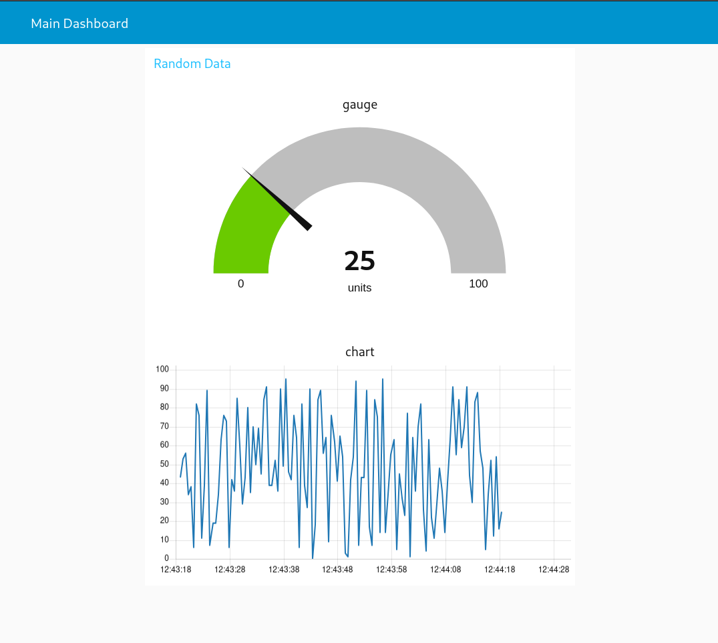Click the gauge maximum label 100

[478, 283]
